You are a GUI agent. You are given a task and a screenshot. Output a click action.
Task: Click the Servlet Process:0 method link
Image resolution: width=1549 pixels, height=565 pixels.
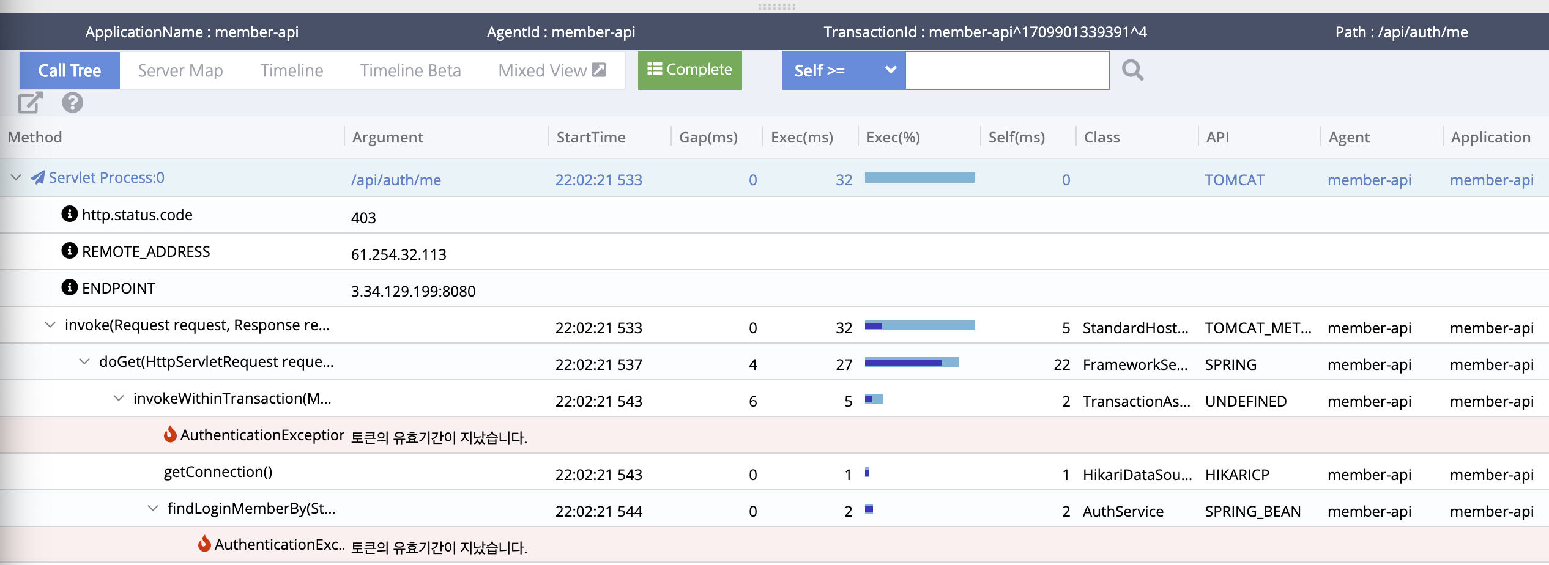coord(106,177)
